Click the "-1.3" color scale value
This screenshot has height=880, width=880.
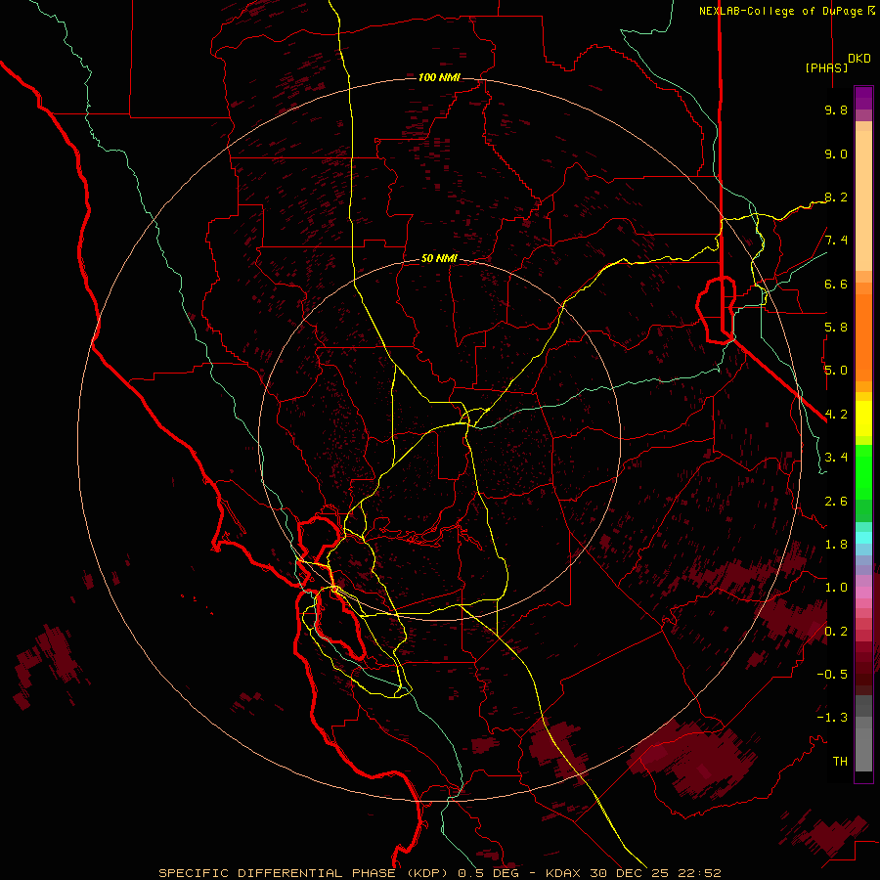[x=832, y=718]
